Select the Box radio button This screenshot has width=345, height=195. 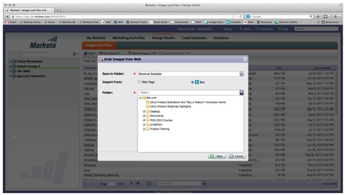192,82
